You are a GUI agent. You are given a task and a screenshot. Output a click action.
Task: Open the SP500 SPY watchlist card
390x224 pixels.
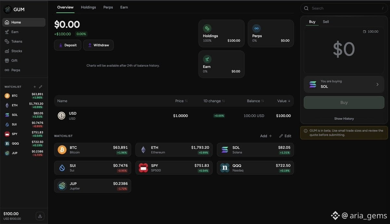point(174,168)
